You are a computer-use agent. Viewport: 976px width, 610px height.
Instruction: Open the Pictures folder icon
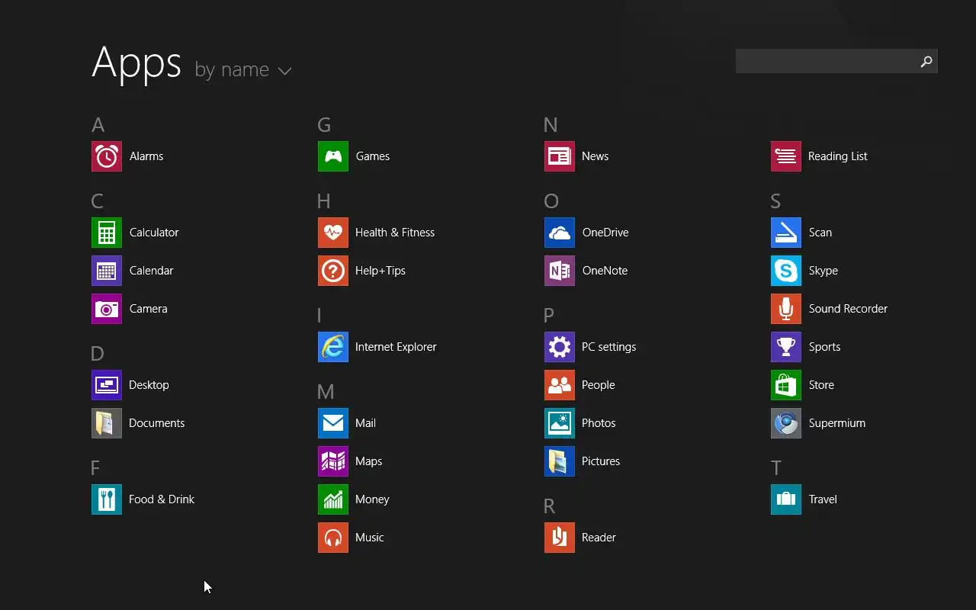(560, 461)
